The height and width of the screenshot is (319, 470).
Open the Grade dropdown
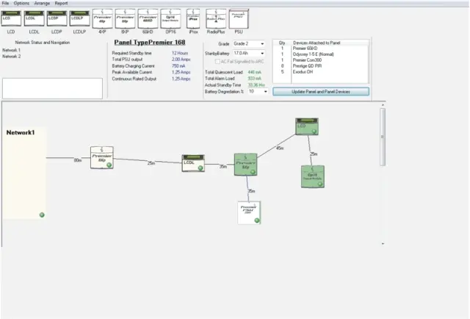pyautogui.click(x=249, y=44)
